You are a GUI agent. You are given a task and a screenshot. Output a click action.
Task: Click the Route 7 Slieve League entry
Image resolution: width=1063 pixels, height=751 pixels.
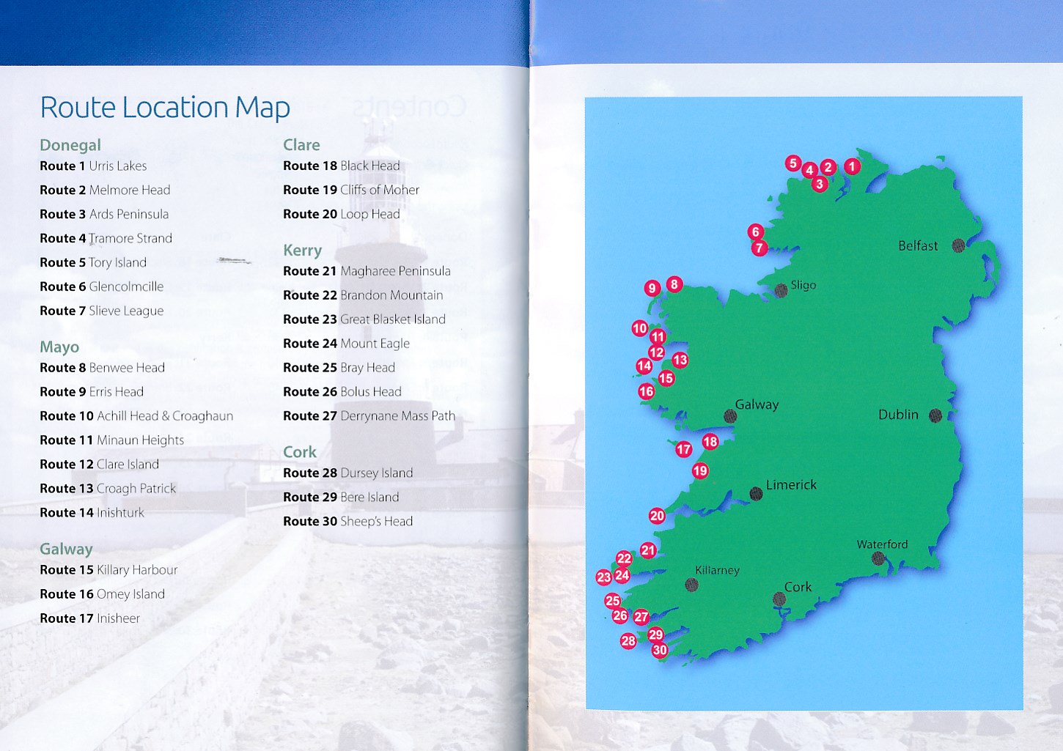tap(102, 311)
